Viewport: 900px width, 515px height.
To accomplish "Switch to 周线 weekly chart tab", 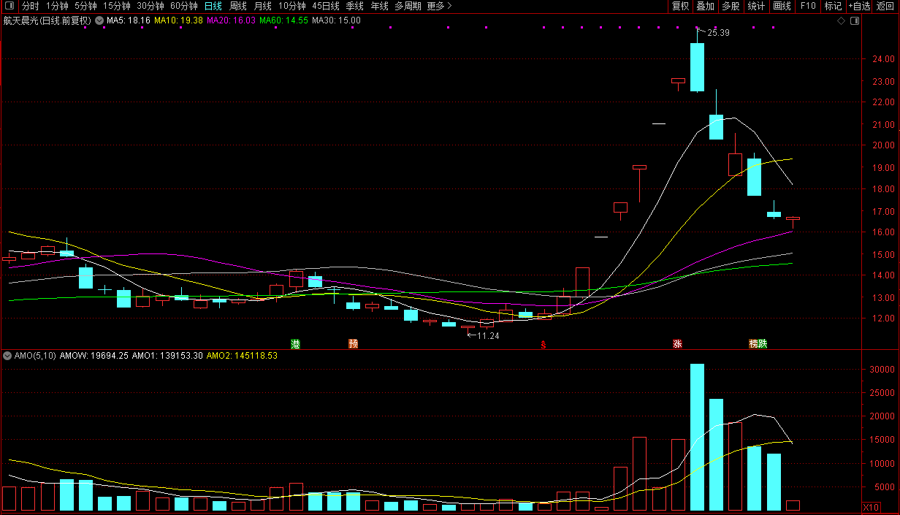I will (x=238, y=6).
